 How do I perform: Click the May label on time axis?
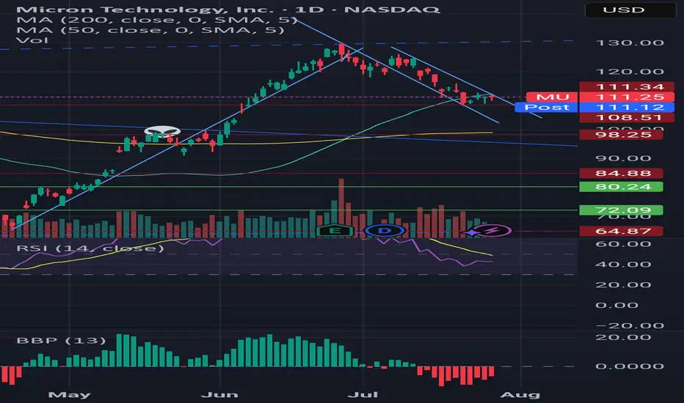(70, 395)
